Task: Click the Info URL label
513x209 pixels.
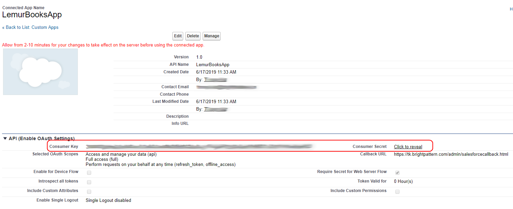Action: tap(180, 123)
